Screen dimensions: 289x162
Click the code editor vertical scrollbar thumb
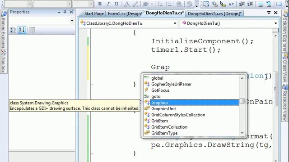coord(275,89)
